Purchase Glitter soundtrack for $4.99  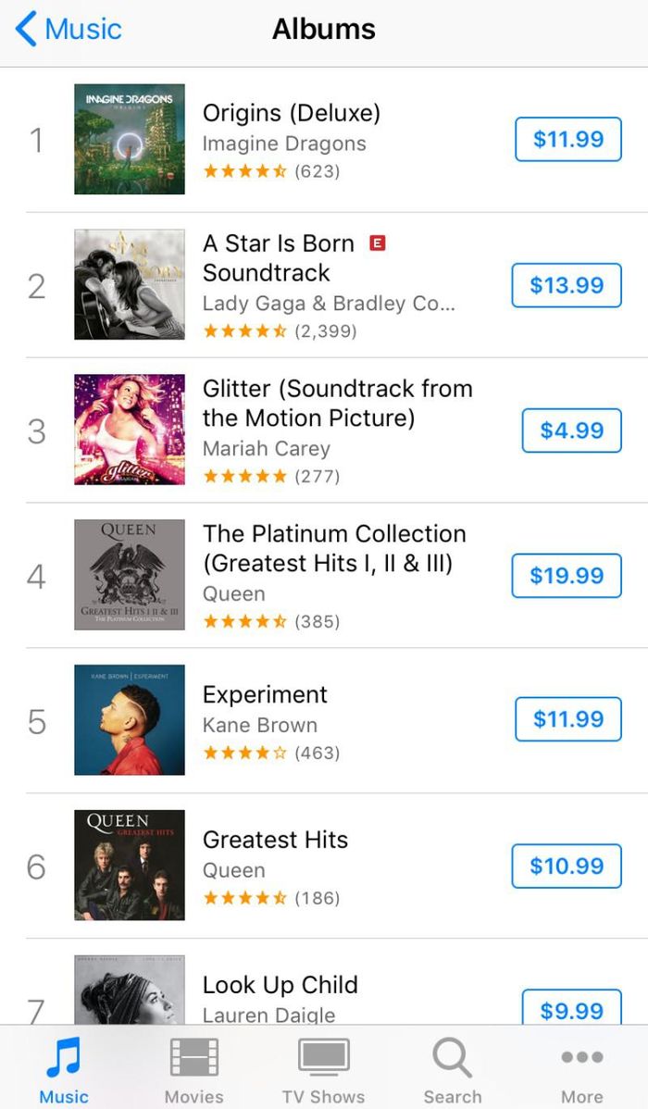[571, 430]
